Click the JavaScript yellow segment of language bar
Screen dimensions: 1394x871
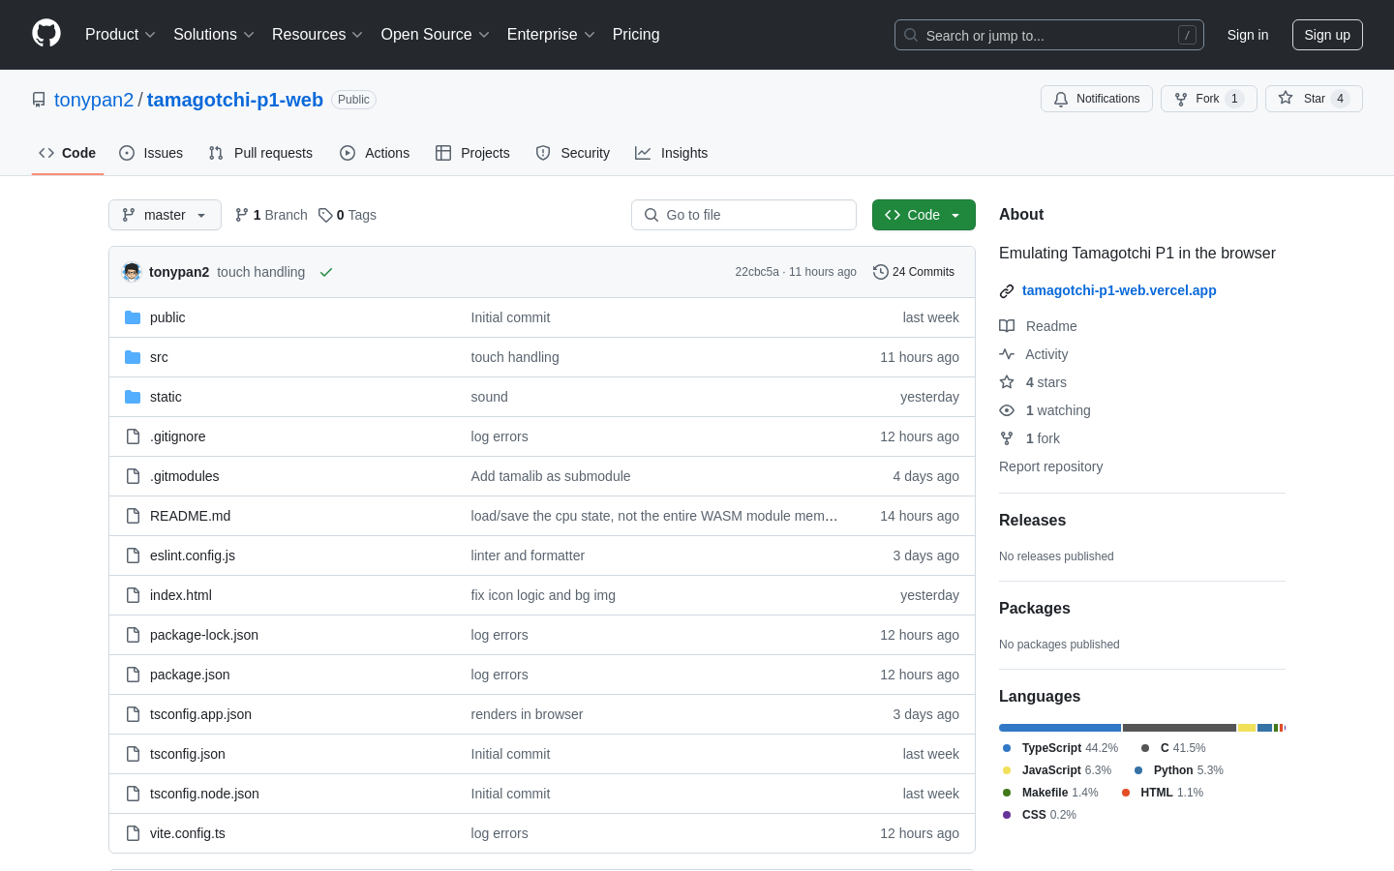(x=1247, y=728)
